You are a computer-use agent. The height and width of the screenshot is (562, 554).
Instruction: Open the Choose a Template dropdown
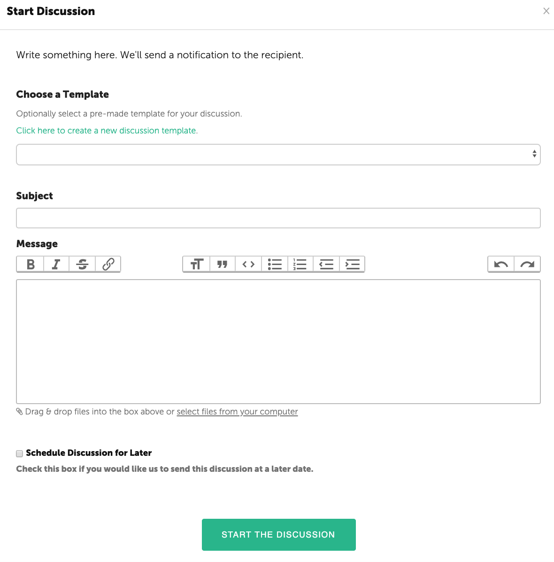tap(278, 155)
